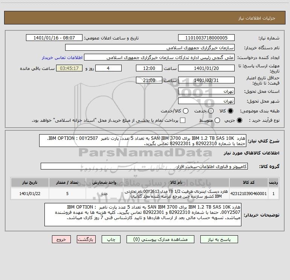
Task: Click the اطلاعات کالاهای مورد نیاز heading
Action: (x=252, y=153)
